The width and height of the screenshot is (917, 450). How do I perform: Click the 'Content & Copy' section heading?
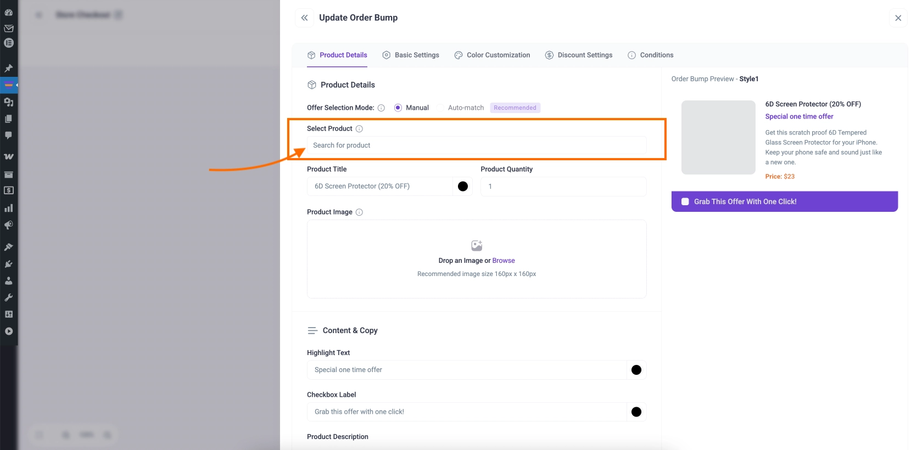[x=350, y=330]
